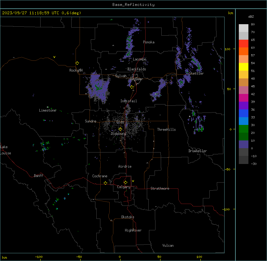Viewport: 267px width, 261px height.
Task: Select the purple 39 dBZ legend swatch
Action: 243,105
